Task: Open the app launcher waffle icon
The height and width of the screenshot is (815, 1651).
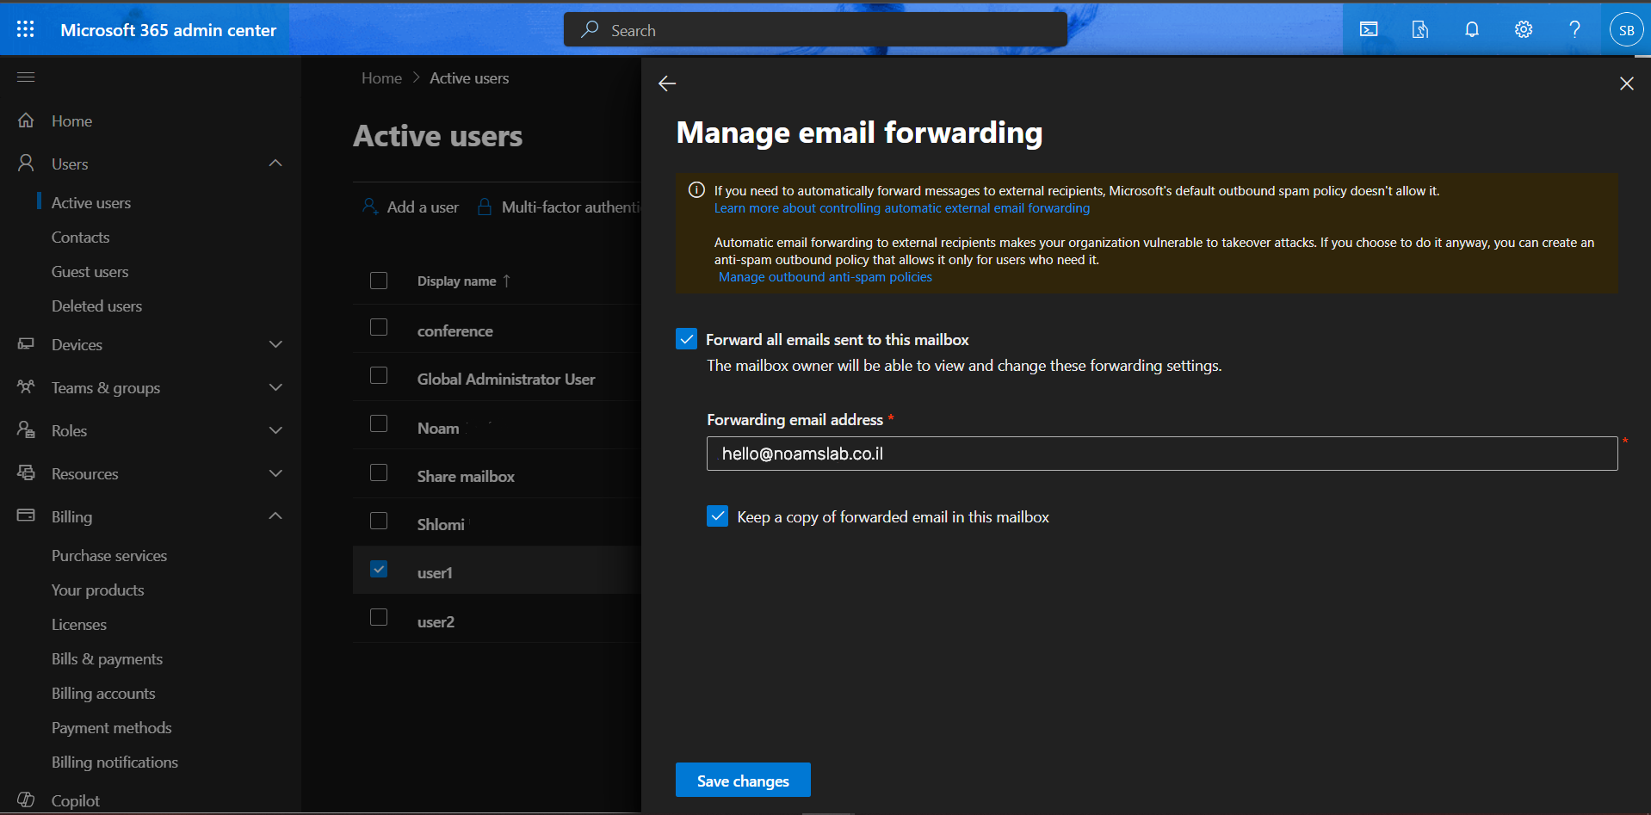Action: pyautogui.click(x=26, y=29)
